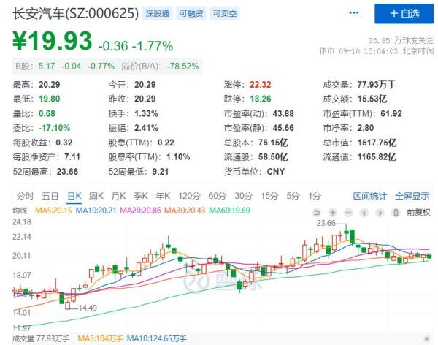Click the volume MA5:104万手 label
The image size is (438, 345).
point(100,339)
